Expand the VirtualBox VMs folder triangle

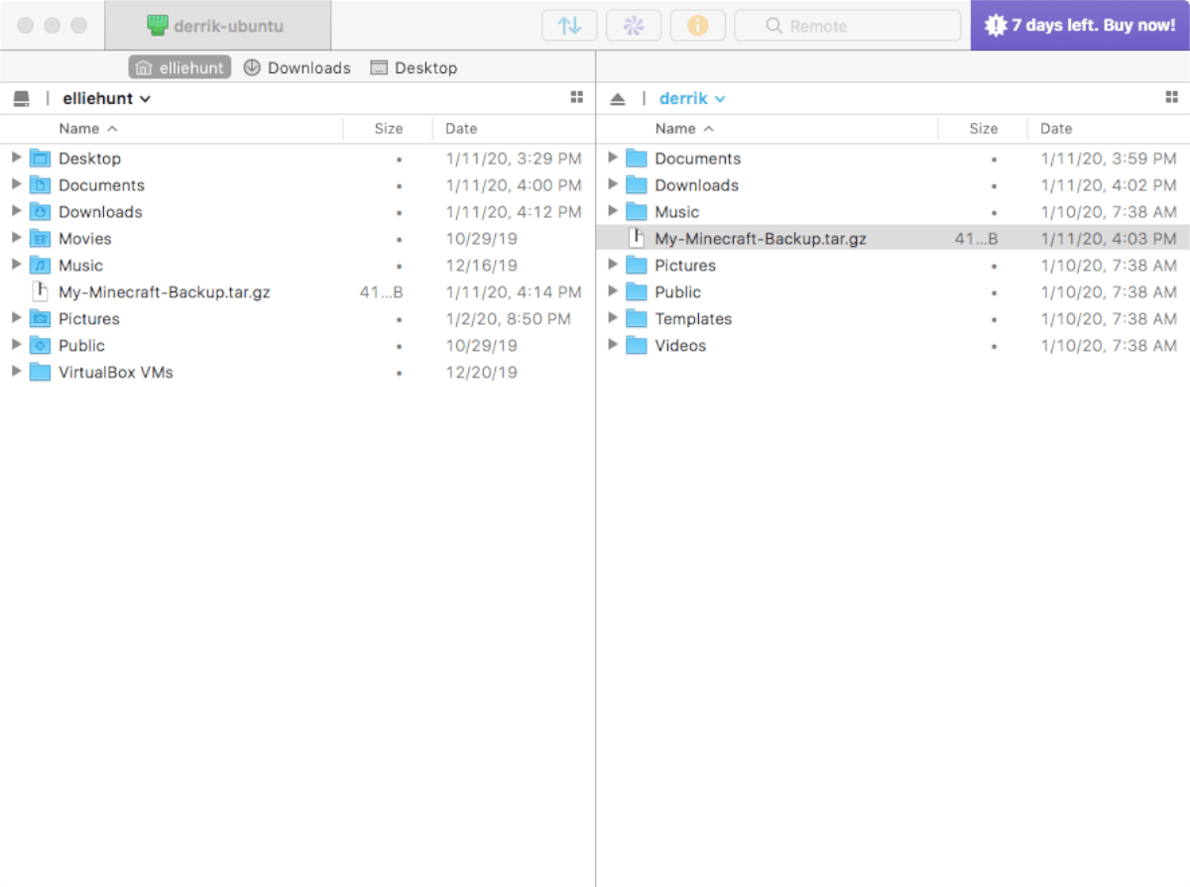(x=16, y=372)
